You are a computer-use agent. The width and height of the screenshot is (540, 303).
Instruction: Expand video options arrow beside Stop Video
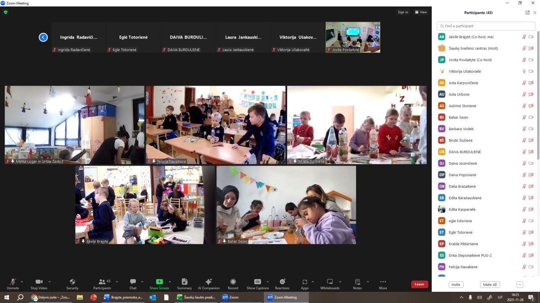(x=49, y=282)
